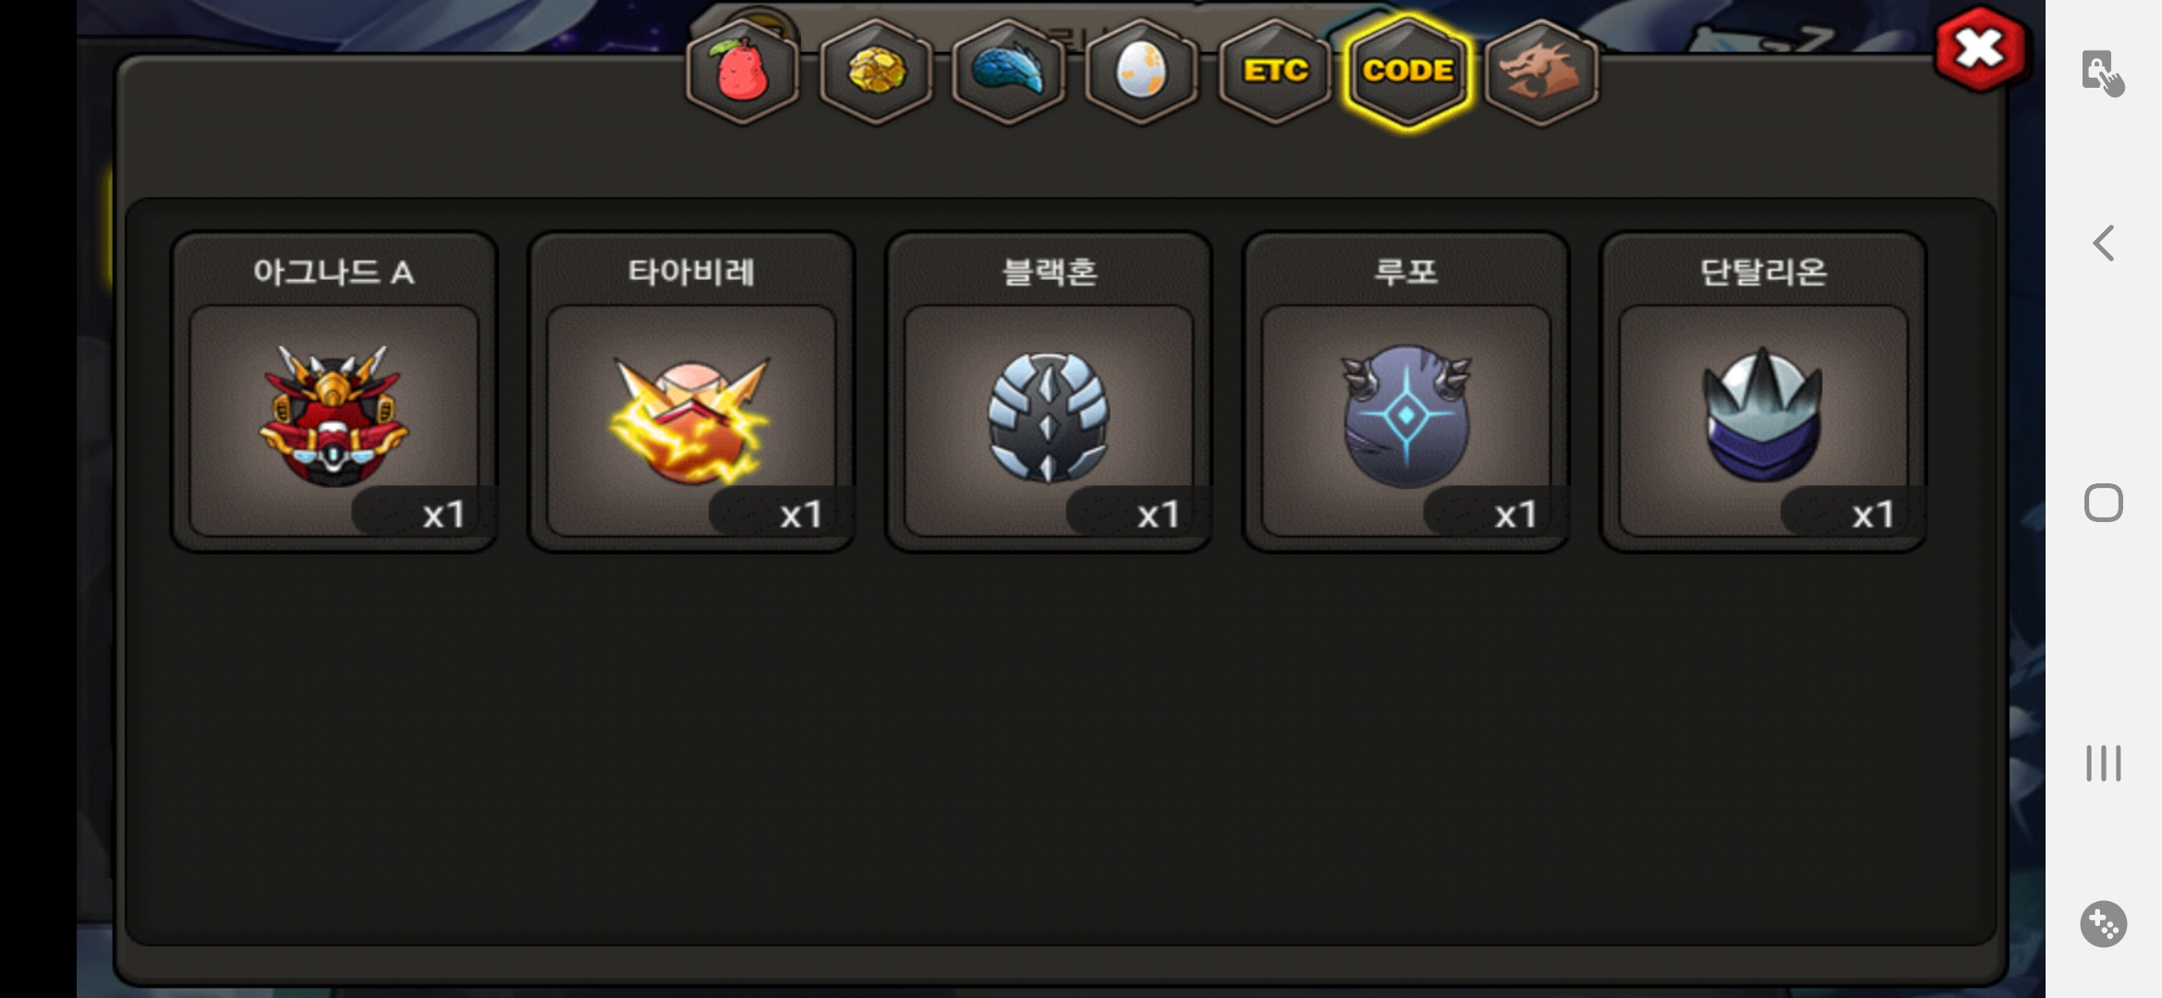The height and width of the screenshot is (998, 2162).
Task: Switch to the ETC tab
Action: click(1275, 71)
